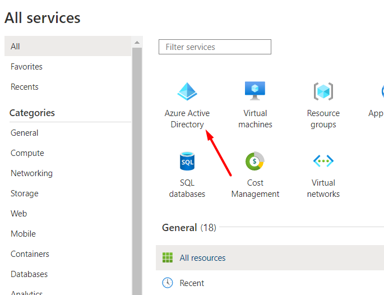Click the Recent clock icon

pyautogui.click(x=168, y=283)
